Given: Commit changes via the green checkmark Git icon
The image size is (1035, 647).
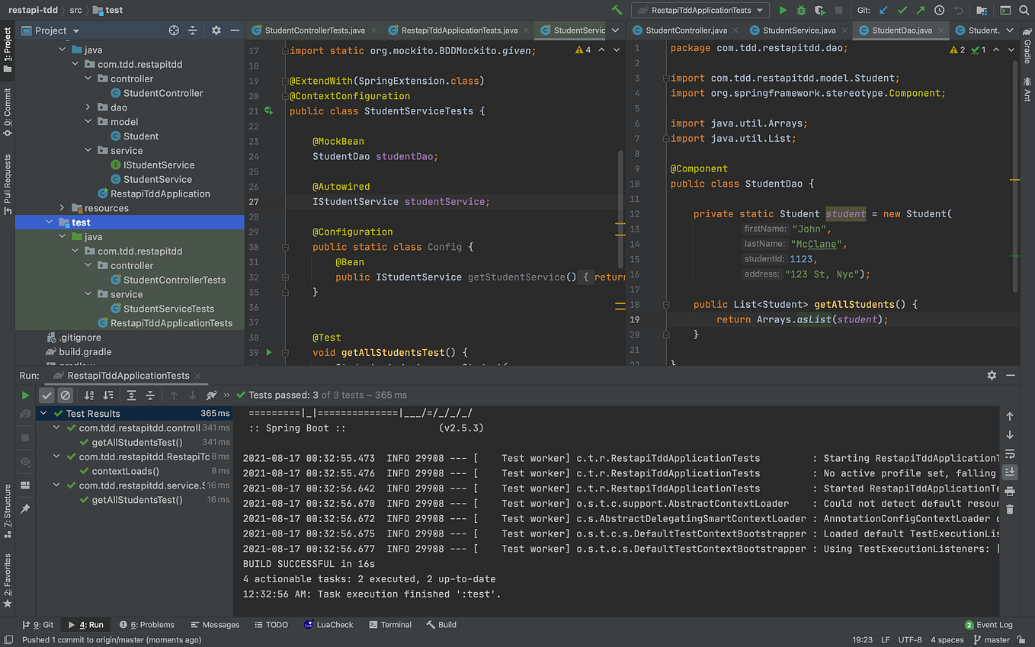Looking at the screenshot, I should pyautogui.click(x=902, y=10).
